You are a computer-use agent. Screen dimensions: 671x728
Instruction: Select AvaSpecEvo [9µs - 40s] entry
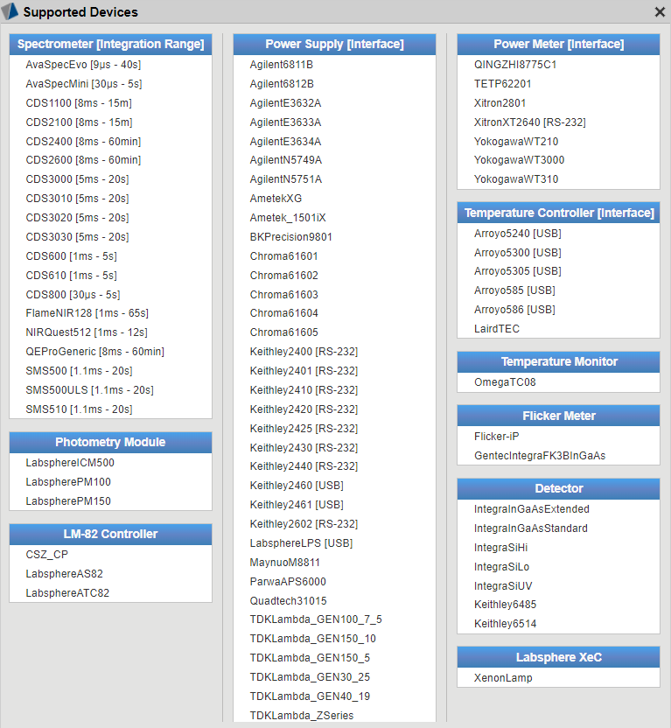(83, 65)
